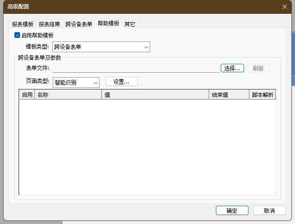The height and width of the screenshot is (224, 295).
Task: Confirm with the 确定 button
Action: [232, 211]
